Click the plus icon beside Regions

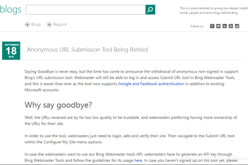[x=50, y=25]
